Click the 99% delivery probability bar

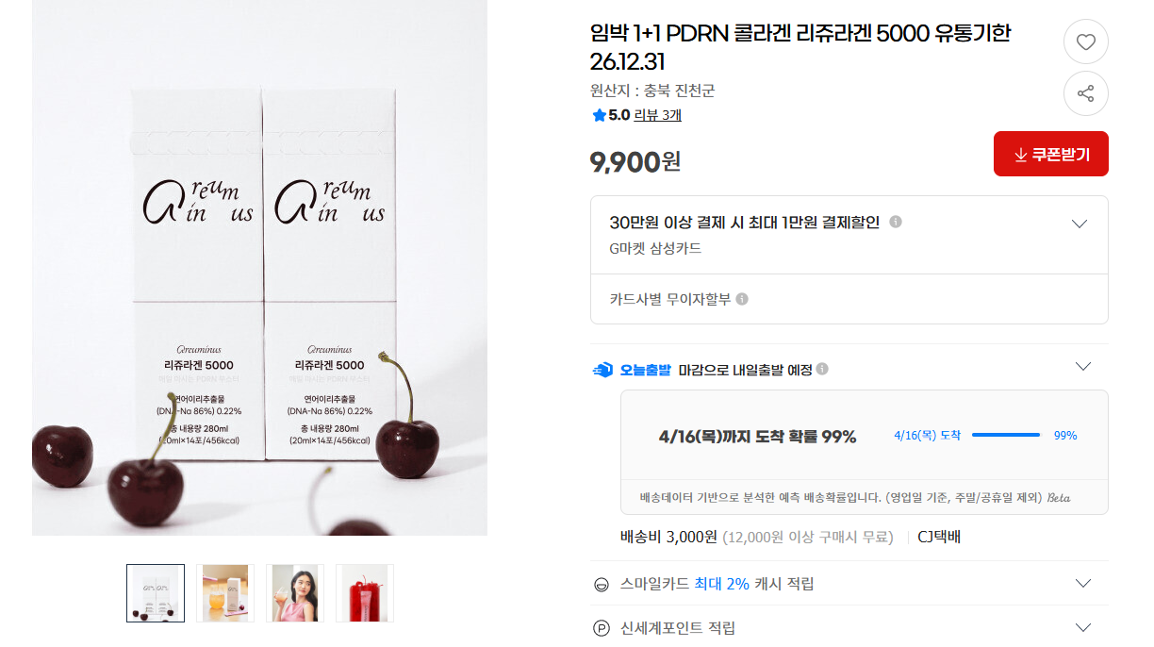[1006, 435]
